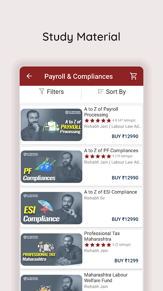Click the Payroll & Compliances header title
Viewport: 163px width, 291px height.
pyautogui.click(x=79, y=76)
